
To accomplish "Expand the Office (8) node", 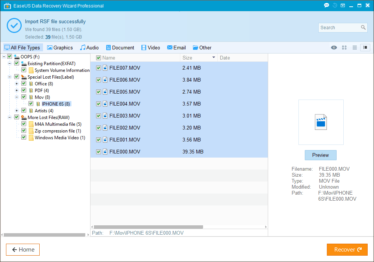I will tap(17, 84).
